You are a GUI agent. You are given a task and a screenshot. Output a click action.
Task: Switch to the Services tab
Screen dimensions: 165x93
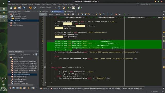pos(27,12)
